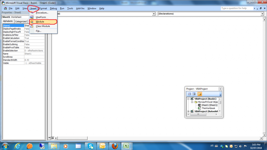Viewport: 267px width, 150px height.
Task: Open help question history dropdown
Action: click(254, 8)
